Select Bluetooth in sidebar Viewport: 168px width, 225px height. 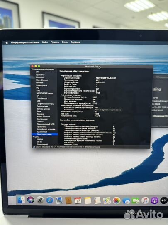point(40,77)
